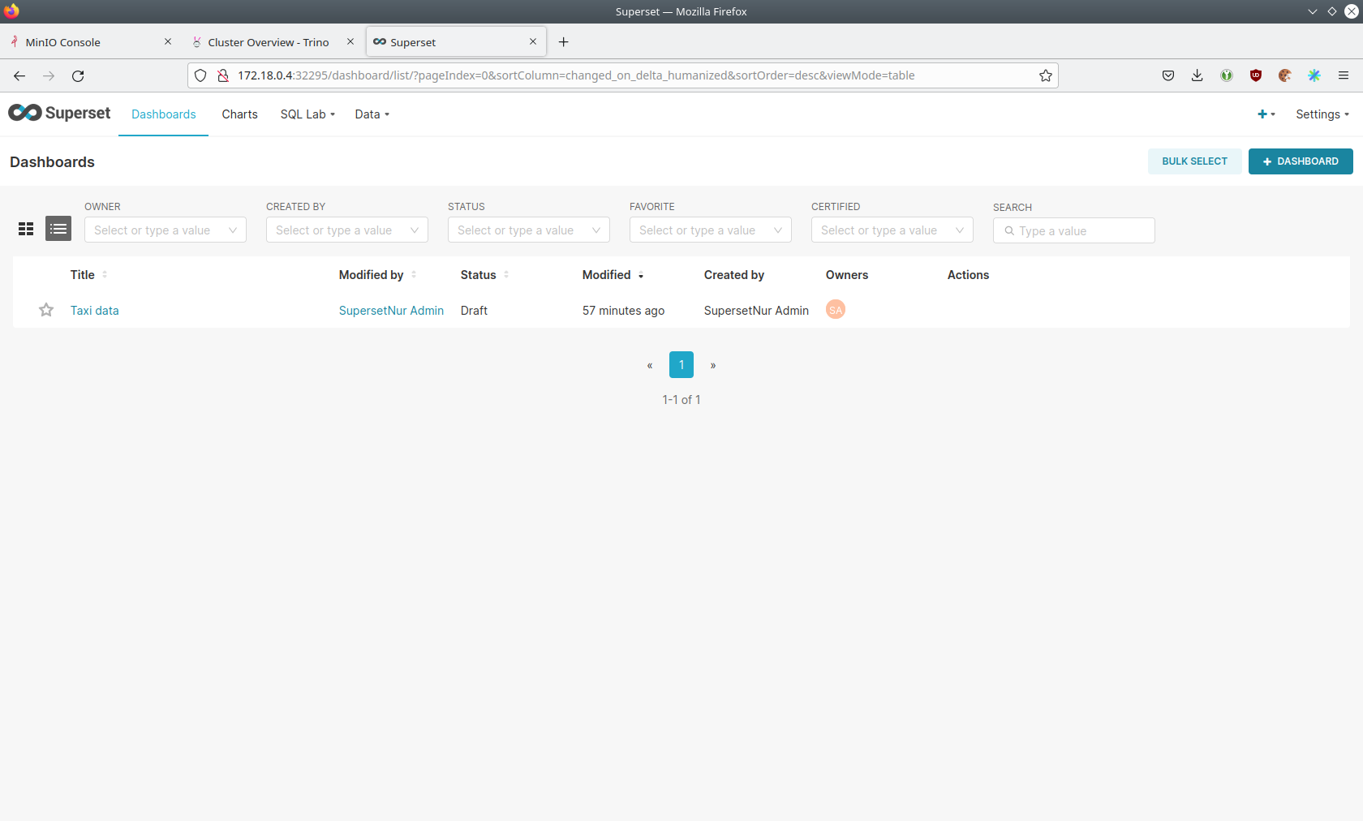Switch to Cluster Overview - Trino tab
1363x821 pixels.
pos(268,42)
